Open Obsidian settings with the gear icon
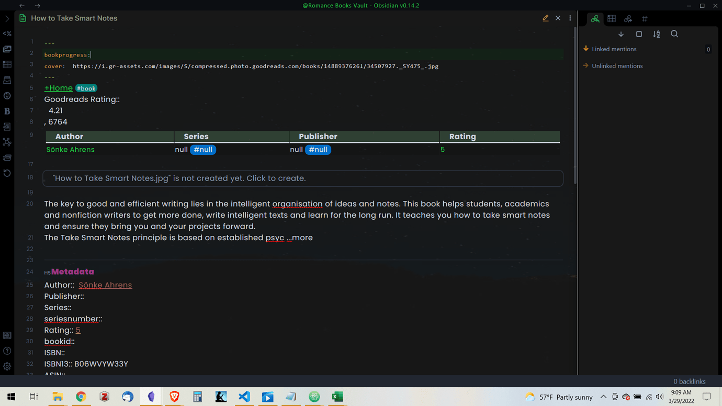Screen dimensions: 722x406 coord(7,366)
